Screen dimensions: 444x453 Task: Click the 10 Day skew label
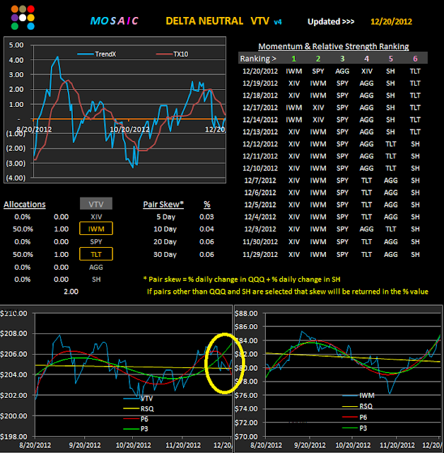165,229
